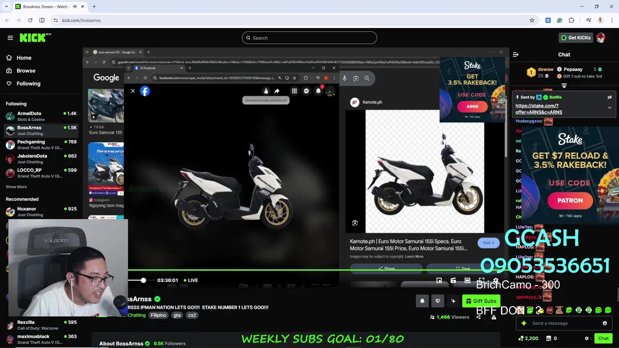Expand the gift leaderboard handle
The width and height of the screenshot is (619, 348).
click(564, 86)
